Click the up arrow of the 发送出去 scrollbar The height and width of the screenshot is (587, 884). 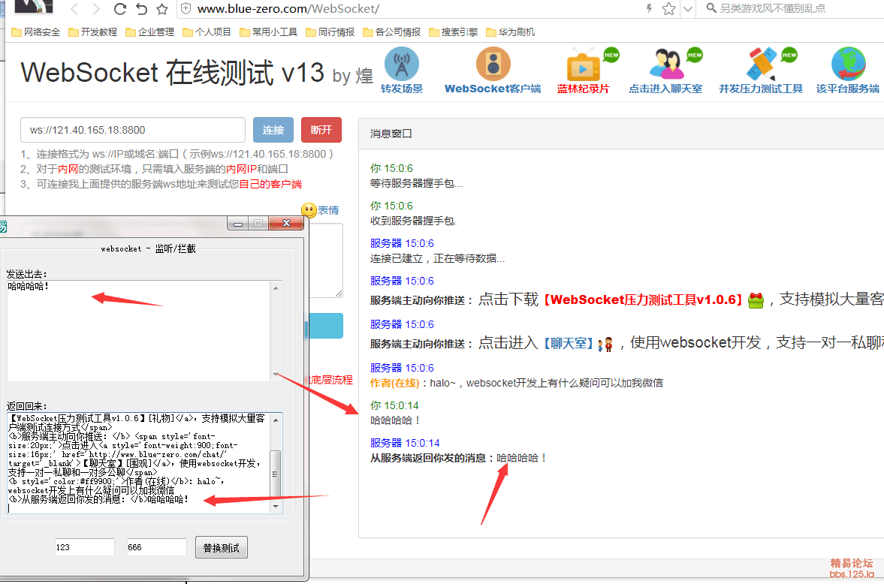click(276, 288)
